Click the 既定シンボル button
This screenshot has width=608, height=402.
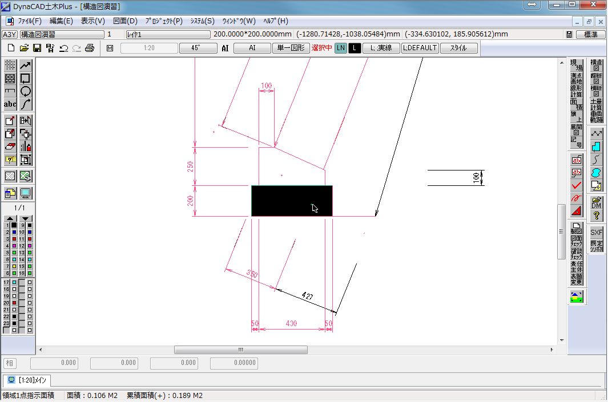click(x=597, y=246)
